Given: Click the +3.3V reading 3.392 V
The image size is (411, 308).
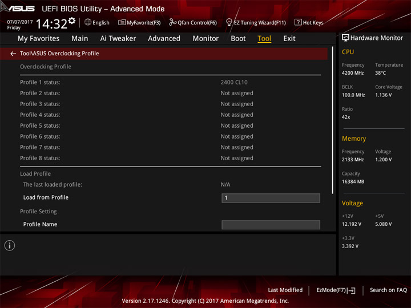Looking at the screenshot, I should click(350, 246).
